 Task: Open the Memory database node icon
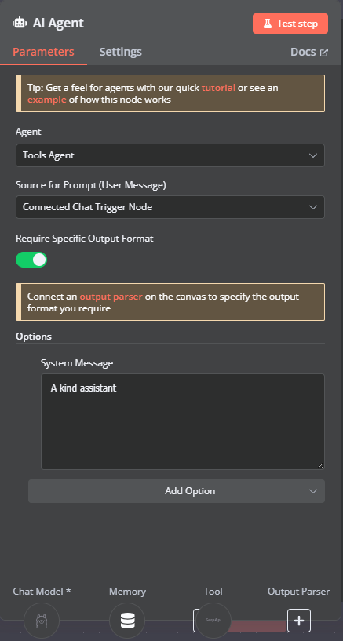coord(127,621)
